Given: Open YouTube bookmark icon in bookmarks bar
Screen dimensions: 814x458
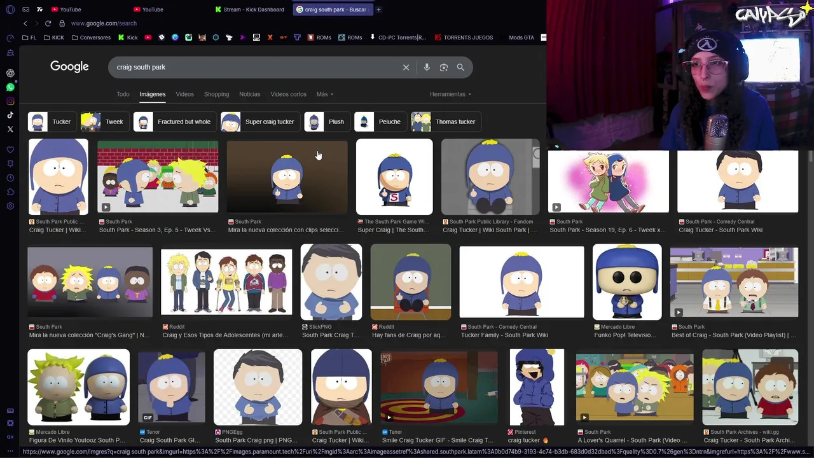Looking at the screenshot, I should (x=148, y=38).
